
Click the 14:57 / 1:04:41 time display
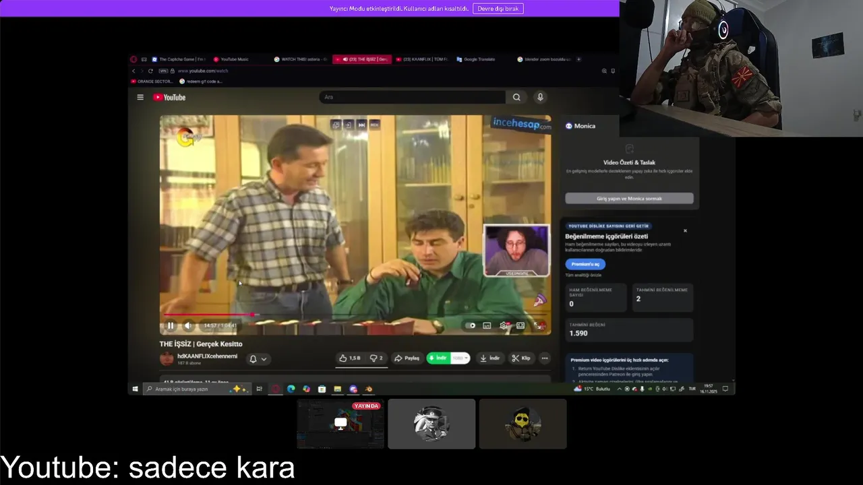pos(220,325)
